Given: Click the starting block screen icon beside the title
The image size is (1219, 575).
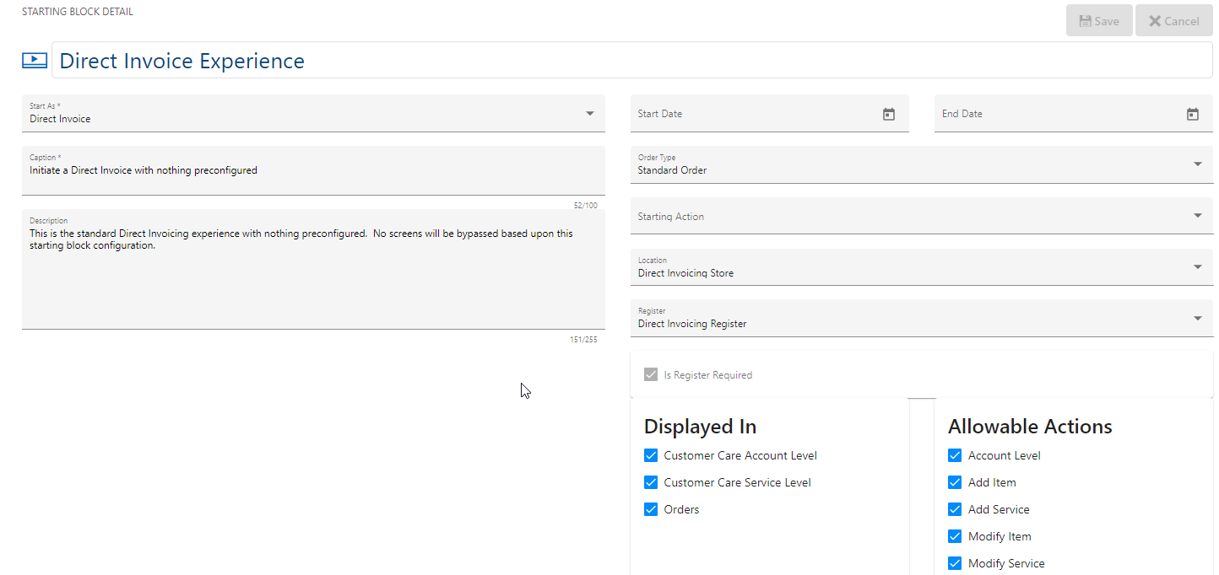Looking at the screenshot, I should point(35,61).
